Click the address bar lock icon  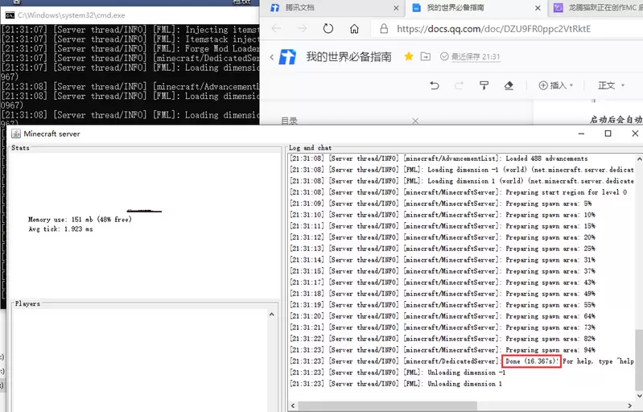coord(384,29)
